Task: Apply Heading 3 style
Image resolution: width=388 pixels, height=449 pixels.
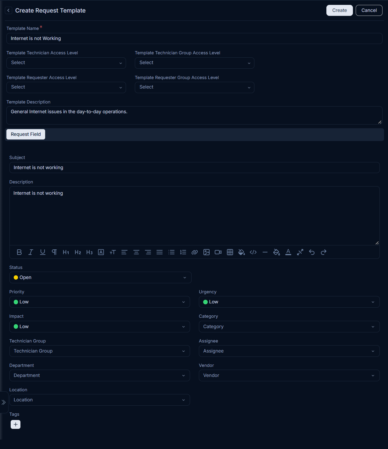Action: (x=89, y=252)
